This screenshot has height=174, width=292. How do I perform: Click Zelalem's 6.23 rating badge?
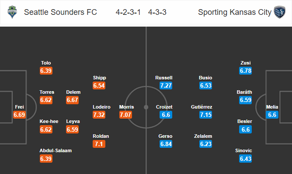coord(205,144)
